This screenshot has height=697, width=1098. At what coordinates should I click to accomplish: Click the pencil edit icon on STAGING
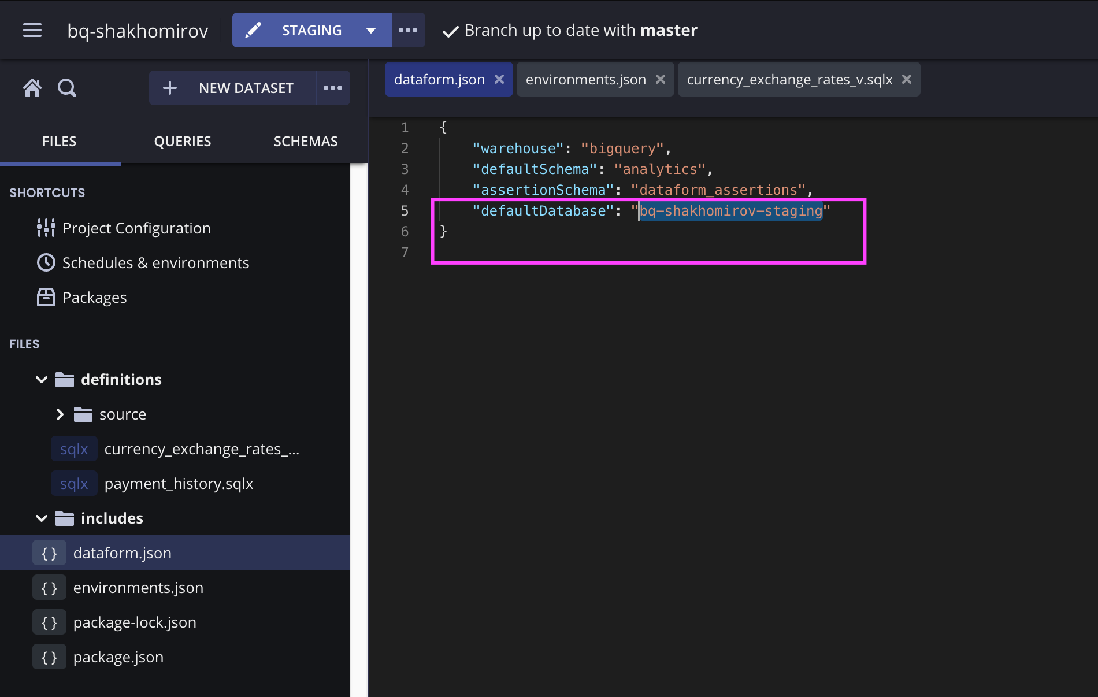(x=253, y=30)
